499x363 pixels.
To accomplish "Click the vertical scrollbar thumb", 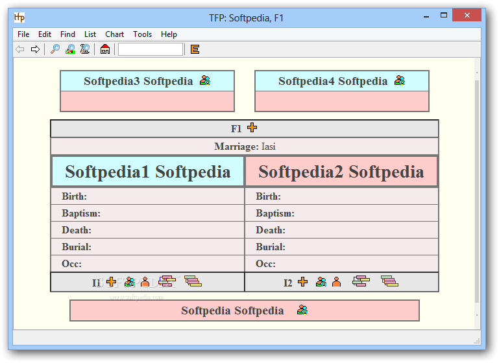I will (x=477, y=192).
